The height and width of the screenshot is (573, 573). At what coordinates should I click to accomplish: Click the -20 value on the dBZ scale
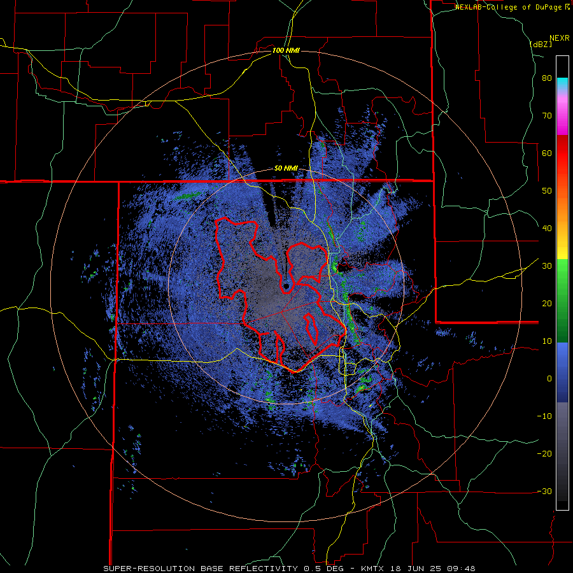coord(544,454)
